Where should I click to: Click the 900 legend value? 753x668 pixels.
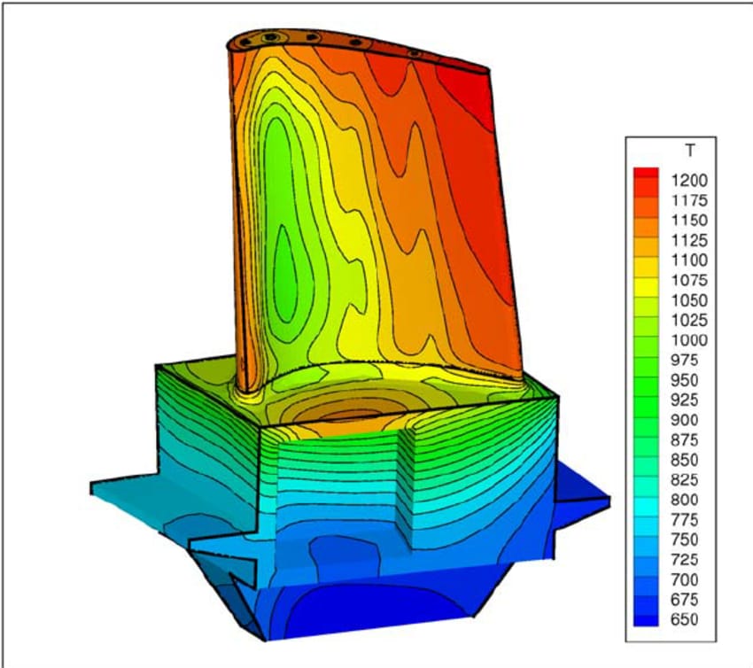[684, 420]
